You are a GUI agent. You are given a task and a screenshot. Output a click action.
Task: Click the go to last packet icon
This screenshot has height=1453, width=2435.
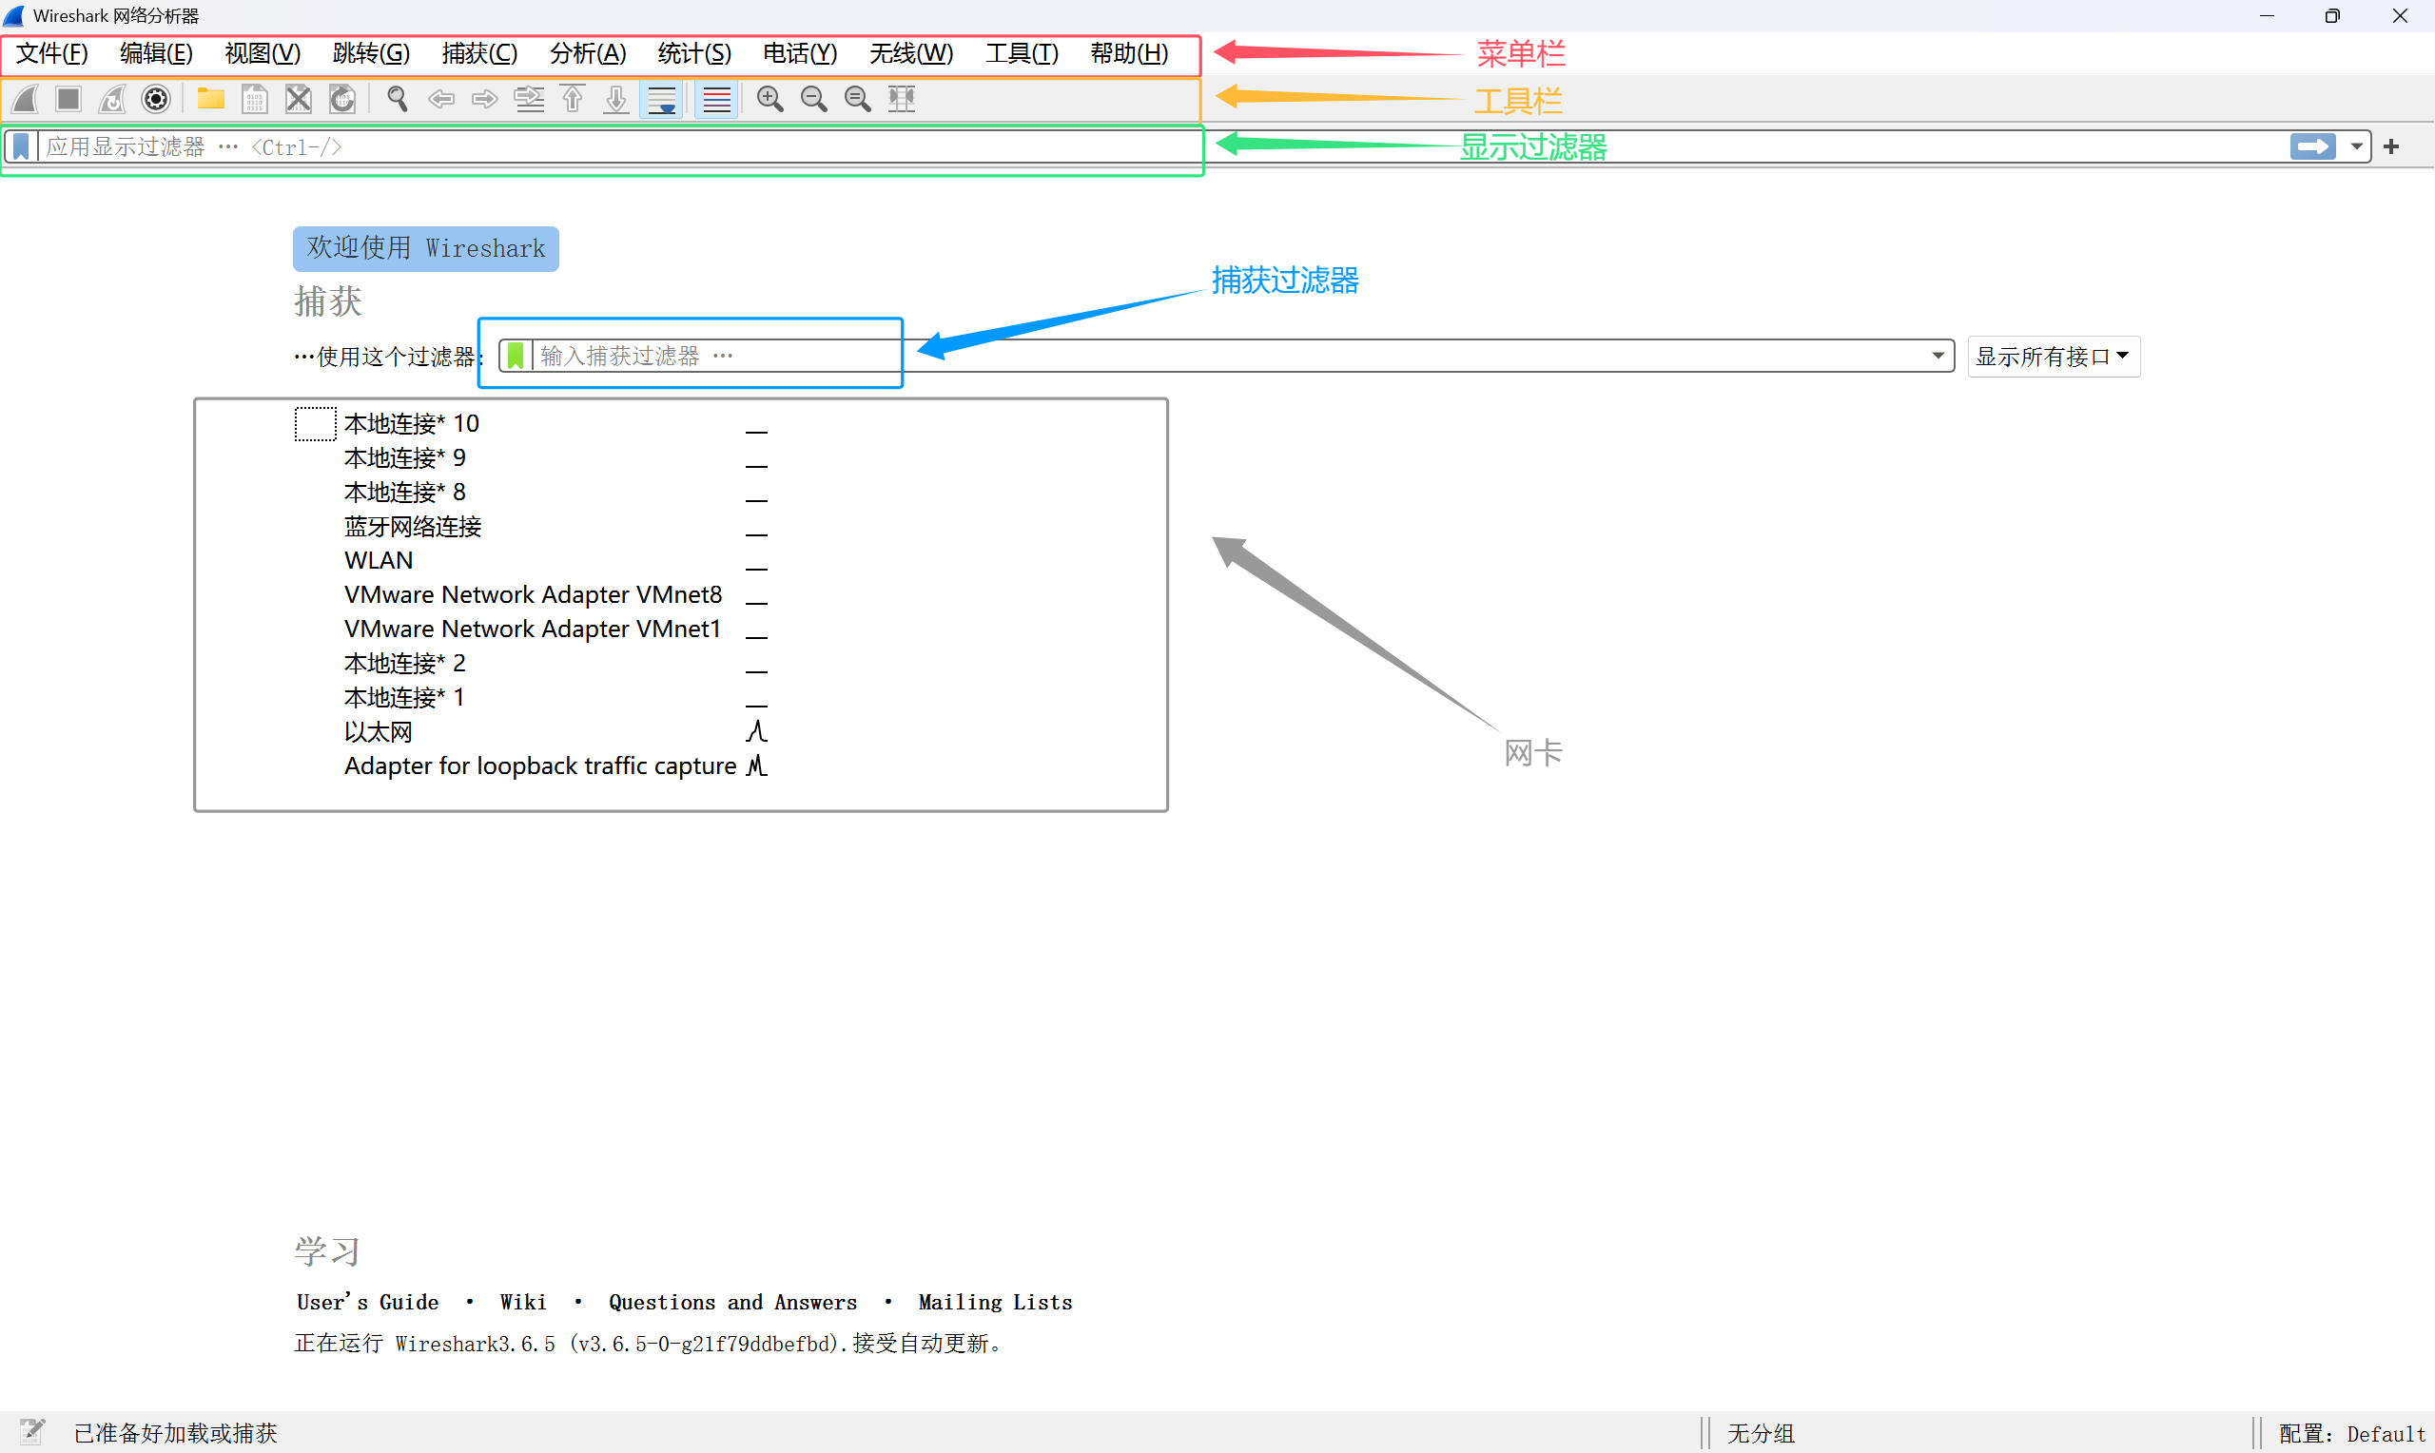coord(615,99)
